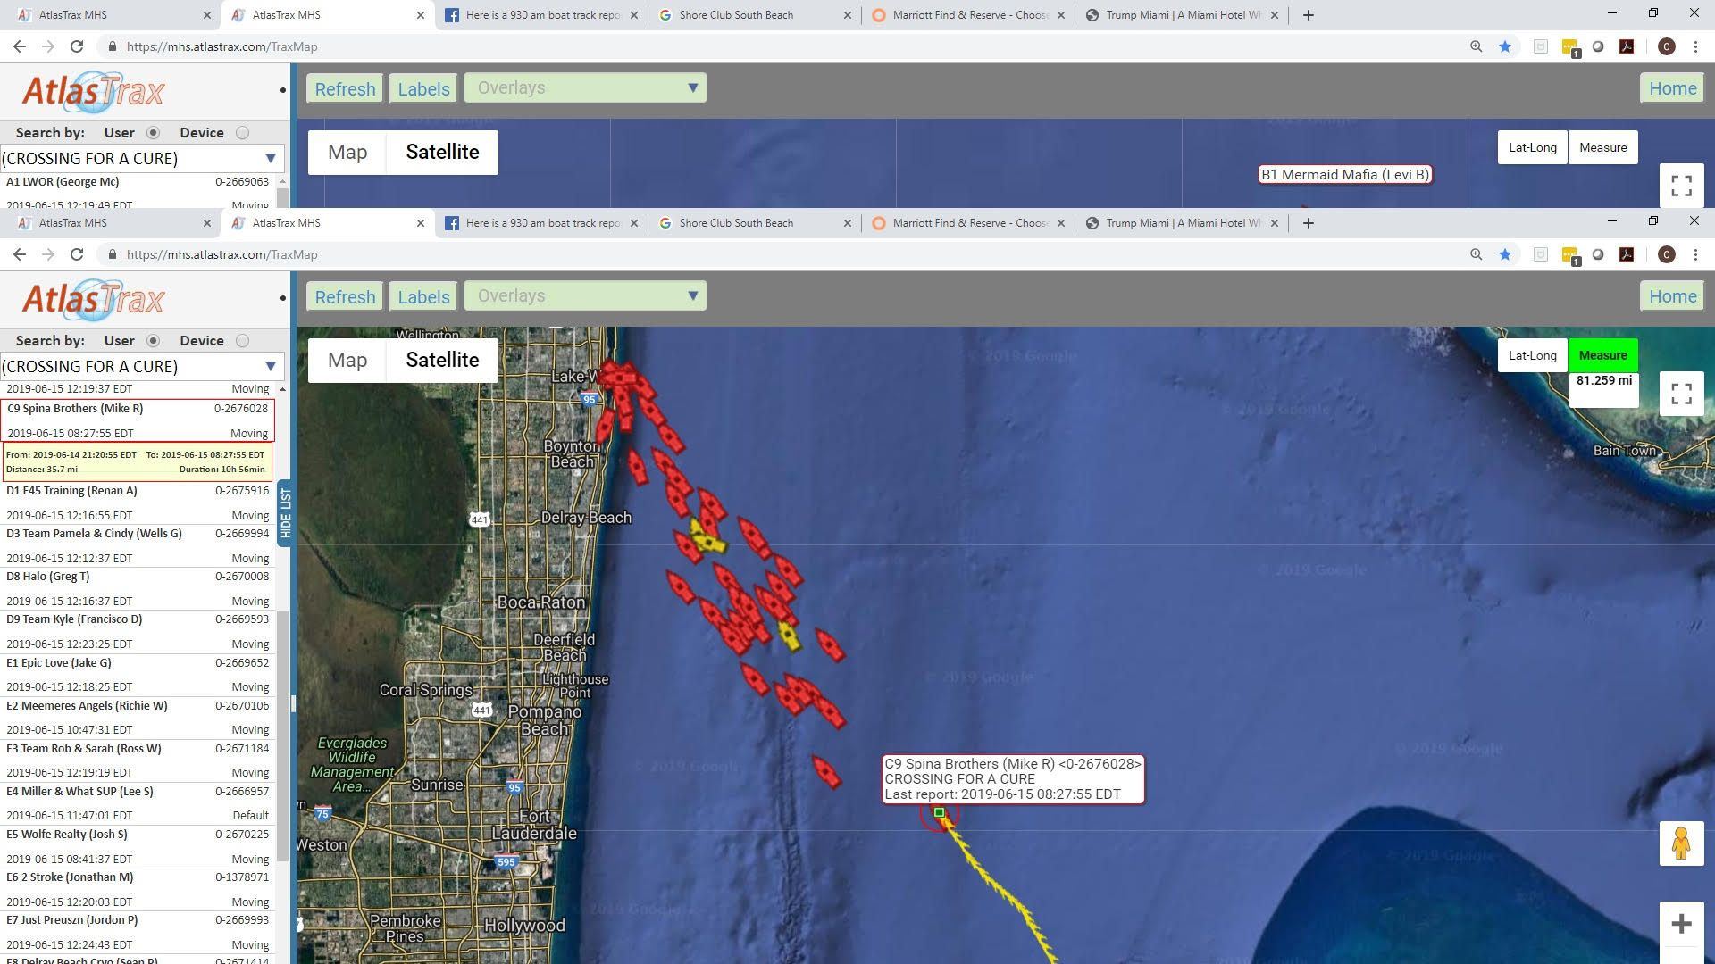Viewport: 1715px width, 964px height.
Task: Toggle the green Measure tool in lower map
Action: [x=1602, y=355]
